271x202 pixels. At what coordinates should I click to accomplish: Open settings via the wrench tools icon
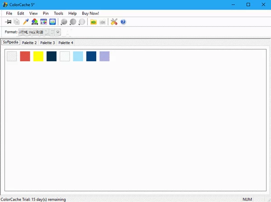pyautogui.click(x=114, y=22)
